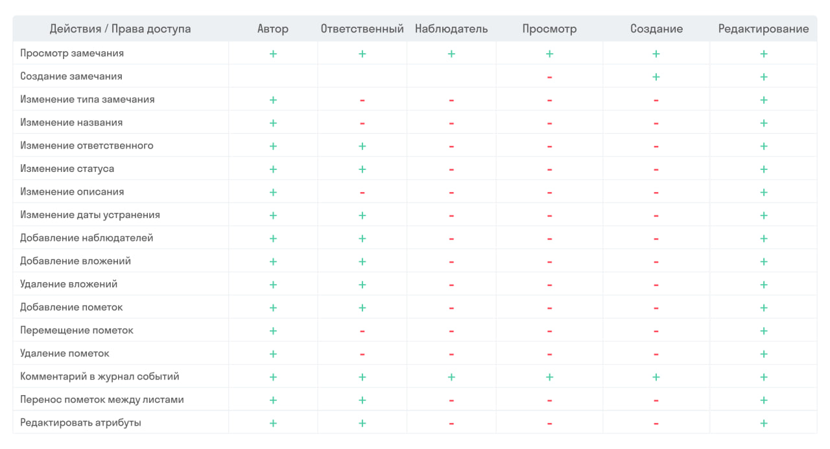Click Редактирование plus in Изменение названия row
This screenshot has height=449, width=830.
click(x=763, y=123)
